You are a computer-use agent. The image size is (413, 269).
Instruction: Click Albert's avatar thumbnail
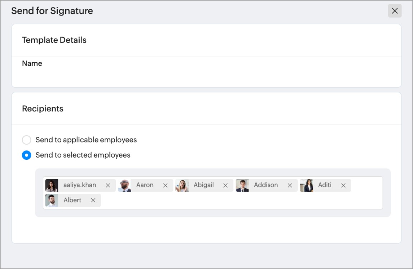[x=52, y=201]
